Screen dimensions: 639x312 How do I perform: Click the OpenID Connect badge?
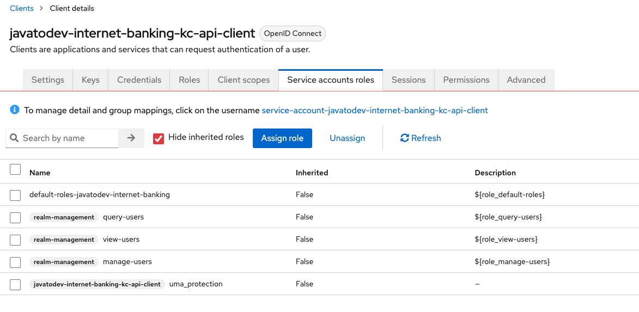coord(293,33)
